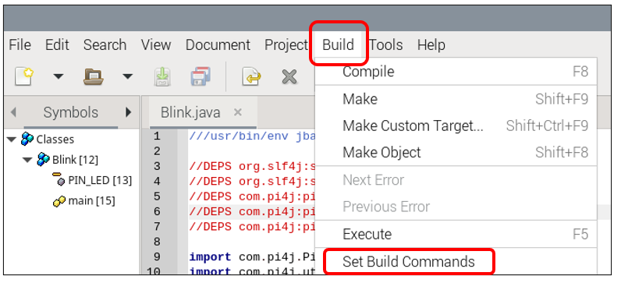621x283 pixels.
Task: Click the Blink class icon
Action: pos(43,160)
